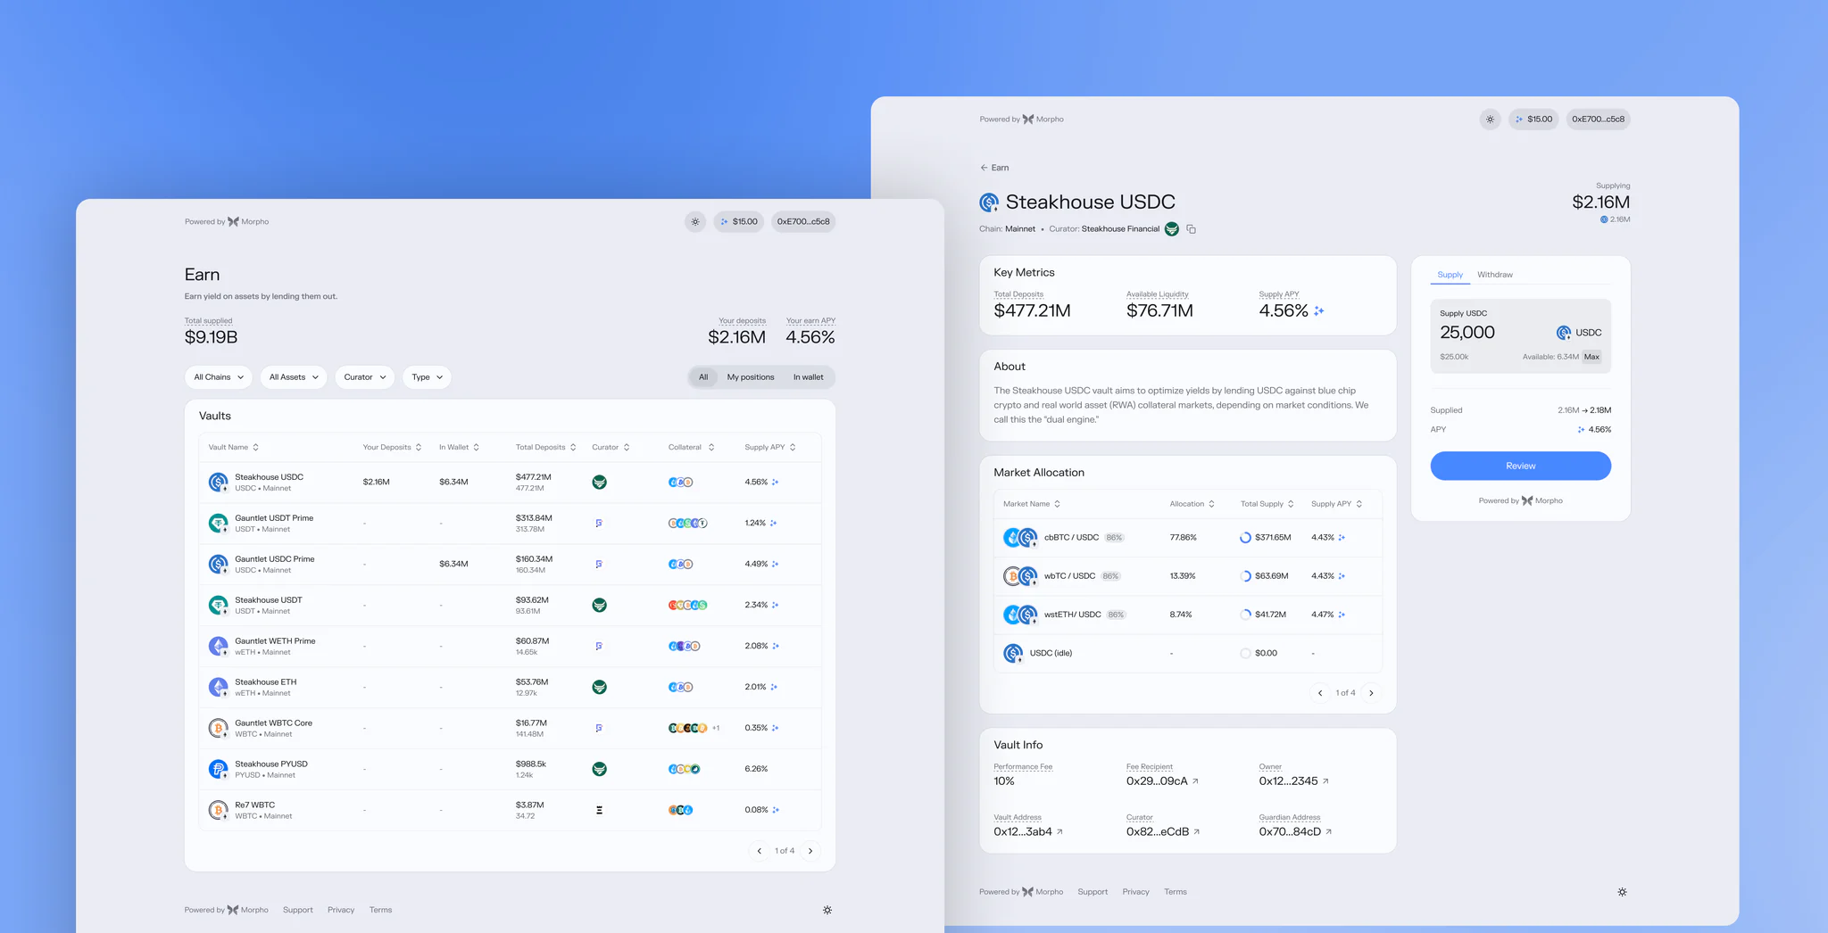The width and height of the screenshot is (1828, 933).
Task: Go to next page in Vaults table
Action: [x=810, y=851]
